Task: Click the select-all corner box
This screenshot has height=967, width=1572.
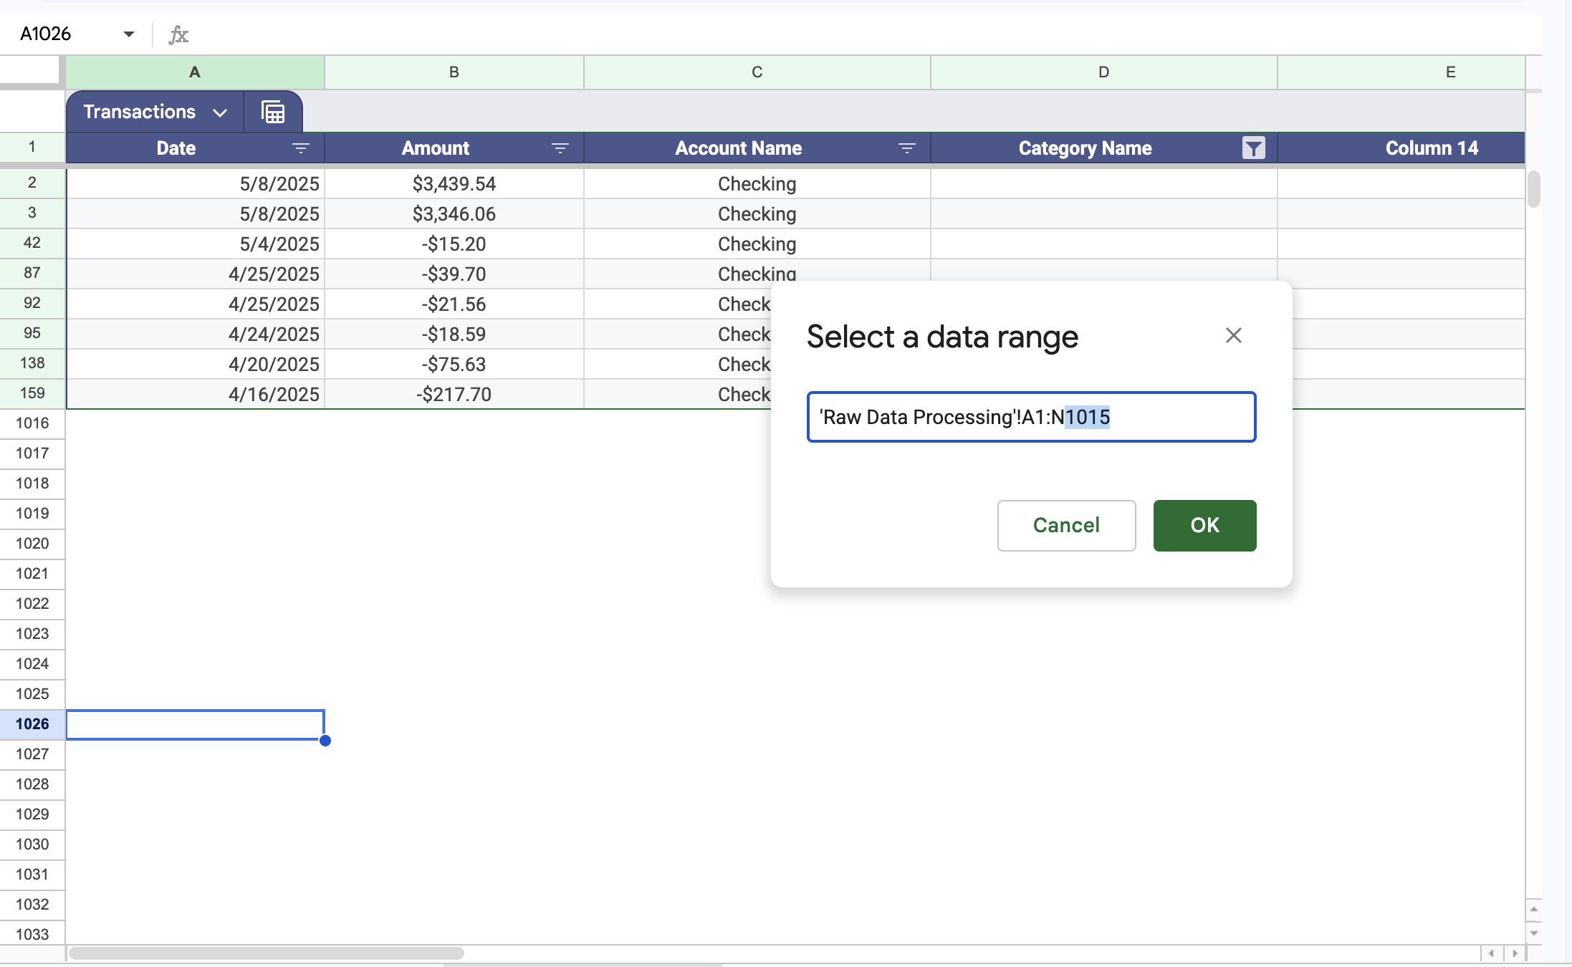Action: point(29,71)
